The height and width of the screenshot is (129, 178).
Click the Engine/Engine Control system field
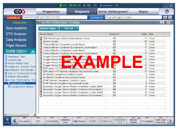coord(133,17)
